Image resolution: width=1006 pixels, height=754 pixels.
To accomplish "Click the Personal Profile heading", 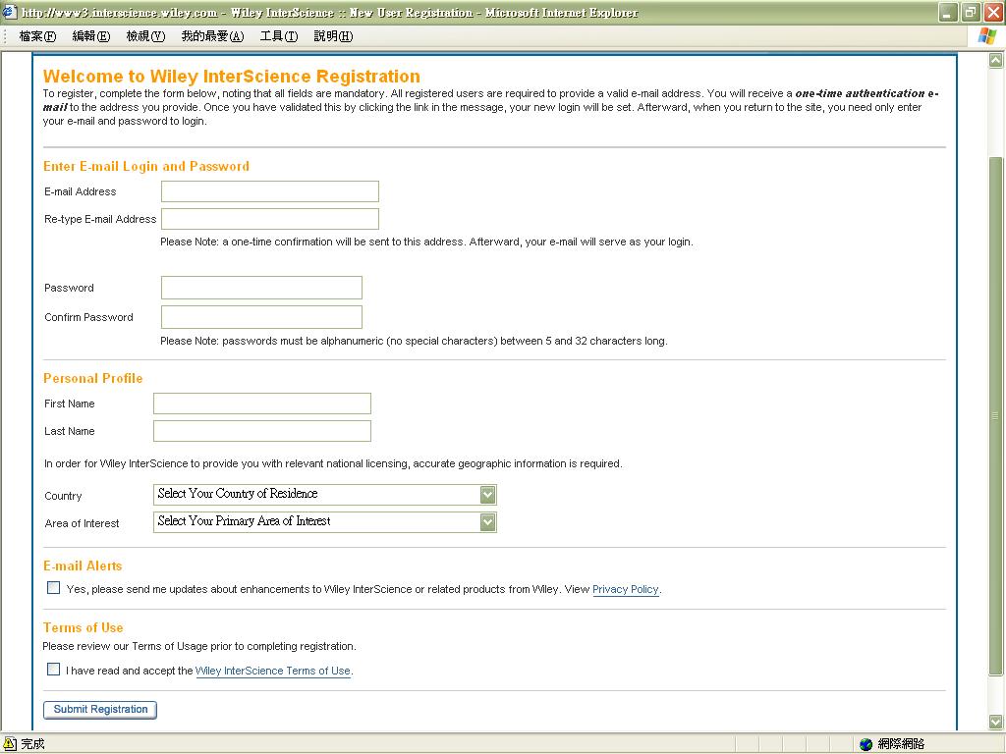I will 93,378.
